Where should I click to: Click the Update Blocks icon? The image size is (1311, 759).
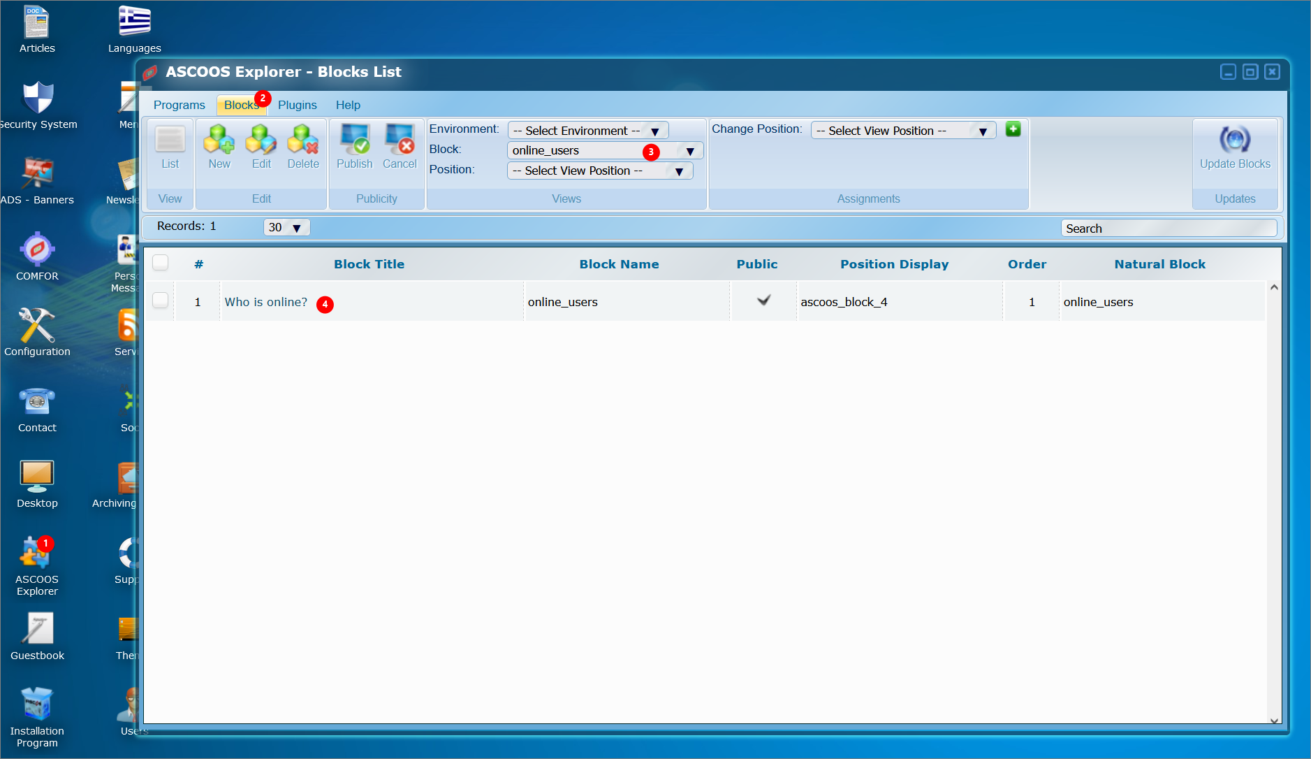click(1235, 147)
